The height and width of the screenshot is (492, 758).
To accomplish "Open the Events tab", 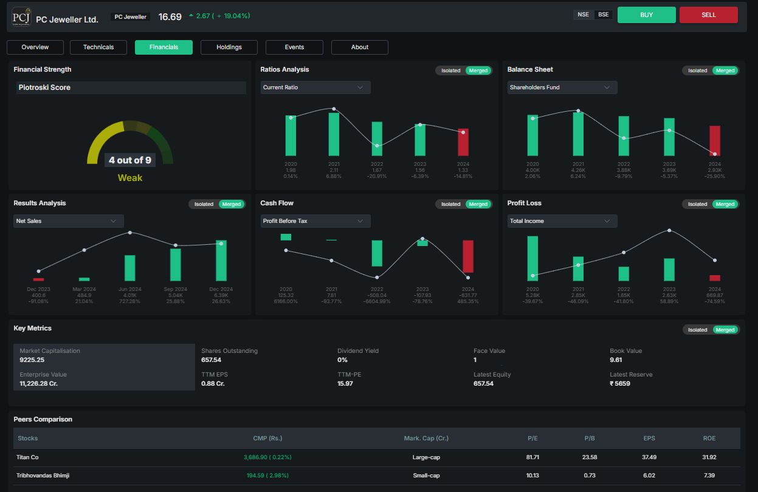I will [294, 47].
